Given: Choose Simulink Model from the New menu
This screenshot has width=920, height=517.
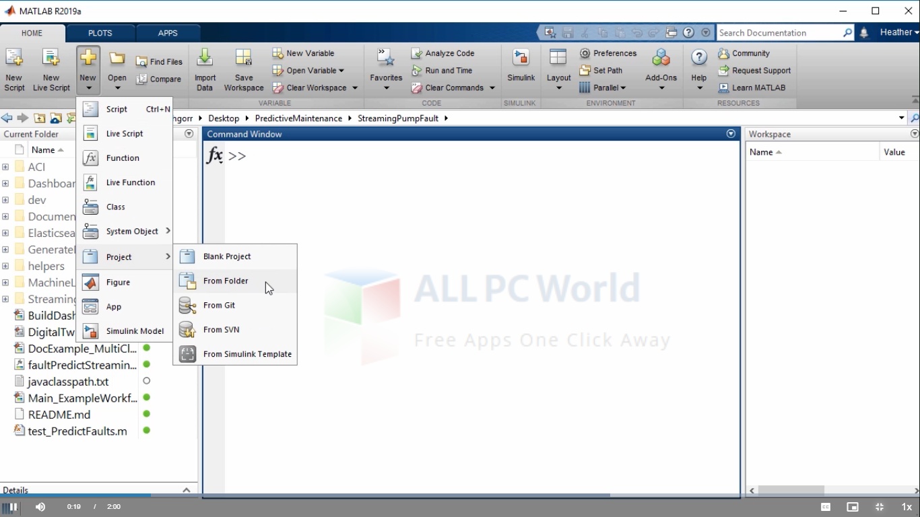Looking at the screenshot, I should [125, 331].
